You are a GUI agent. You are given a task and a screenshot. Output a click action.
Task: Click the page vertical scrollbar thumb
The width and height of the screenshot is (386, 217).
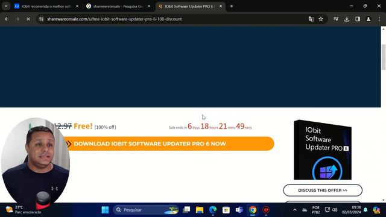pyautogui.click(x=384, y=57)
